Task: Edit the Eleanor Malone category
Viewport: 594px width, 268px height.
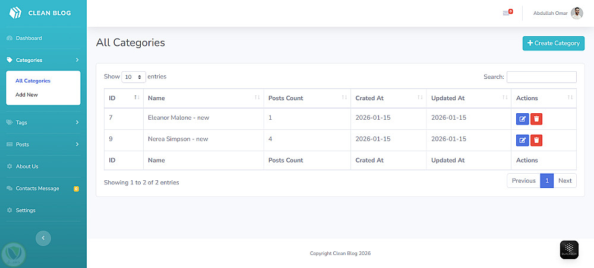Action: 522,119
